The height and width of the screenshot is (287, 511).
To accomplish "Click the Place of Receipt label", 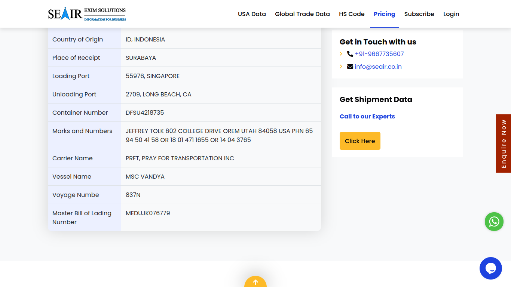I will pos(76,58).
